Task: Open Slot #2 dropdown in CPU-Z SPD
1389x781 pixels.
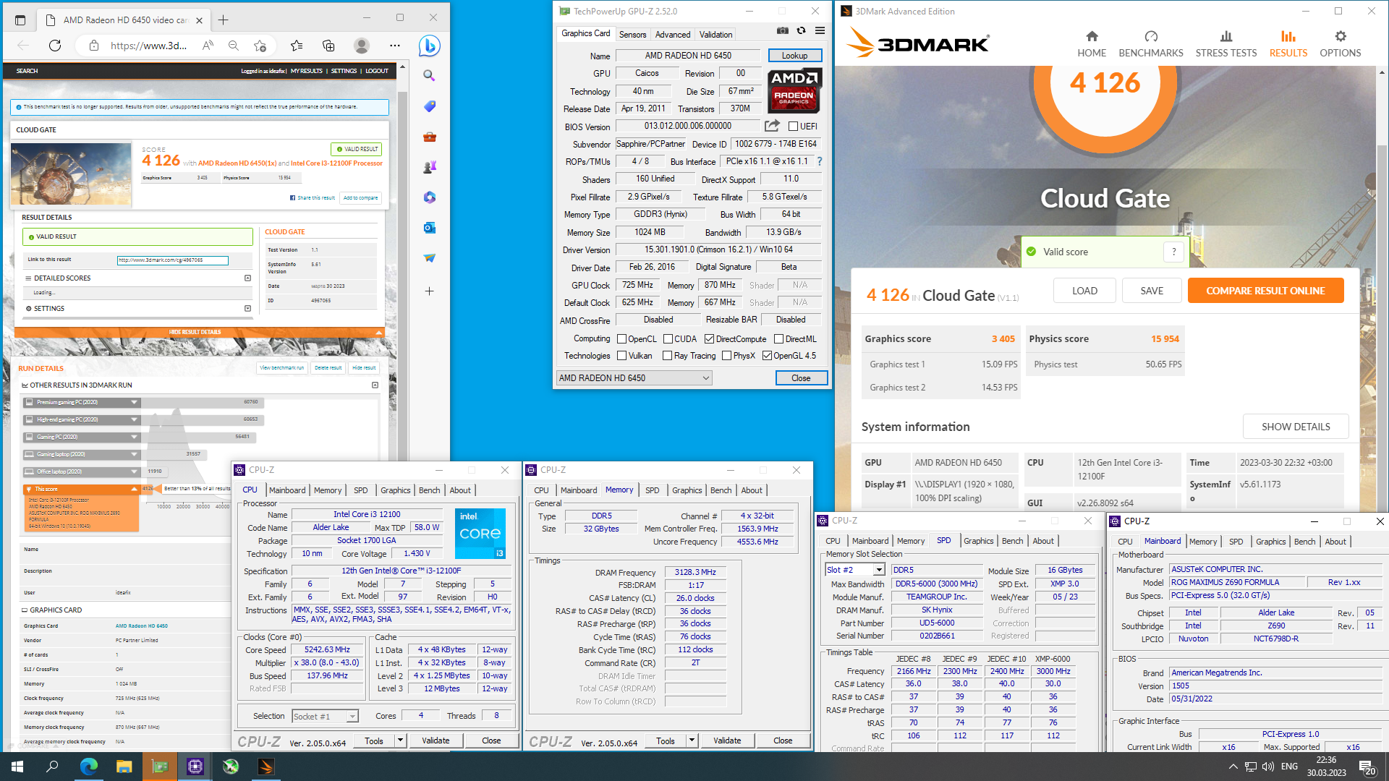Action: tap(855, 570)
